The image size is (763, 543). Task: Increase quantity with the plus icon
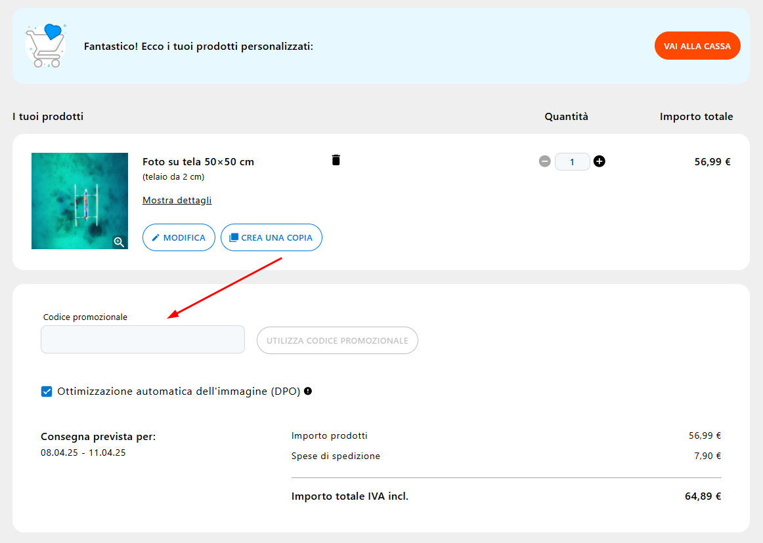click(x=599, y=161)
